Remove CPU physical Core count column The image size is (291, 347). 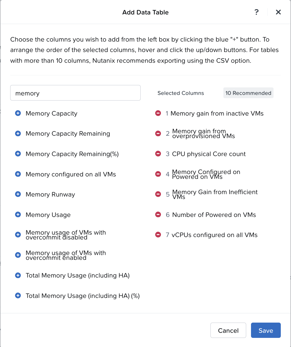coord(158,154)
